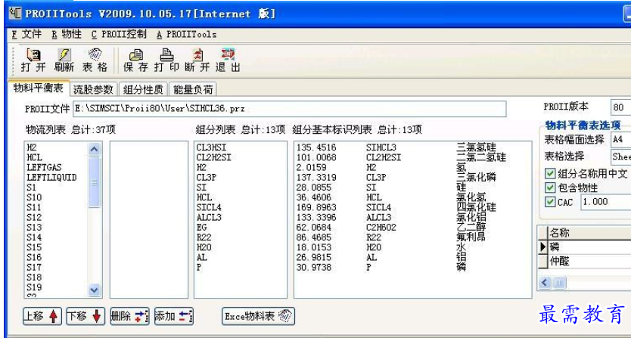Click the CAC value field 1.000
This screenshot has width=631, height=338.
click(605, 202)
